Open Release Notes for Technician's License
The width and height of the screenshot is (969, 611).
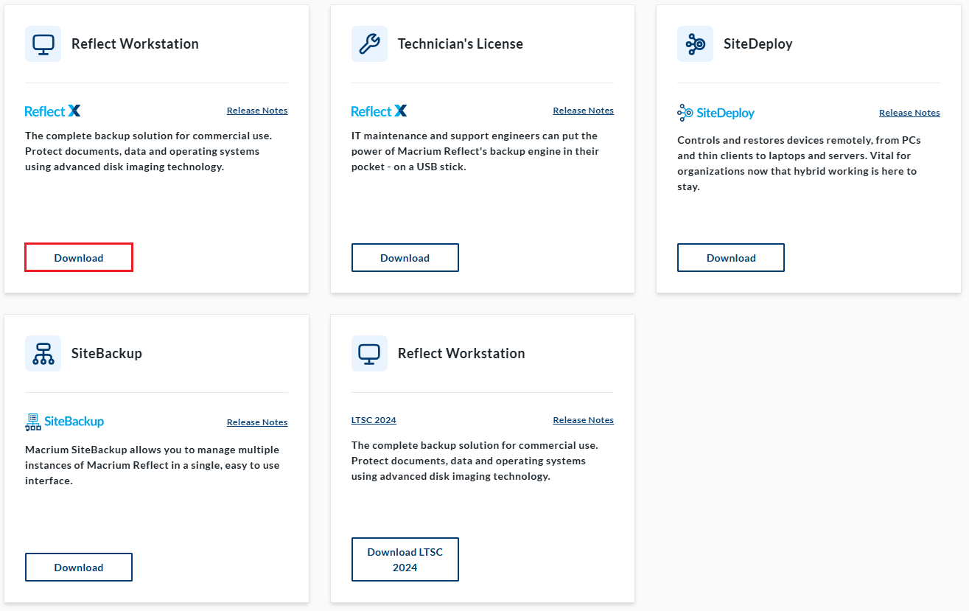[x=583, y=110]
